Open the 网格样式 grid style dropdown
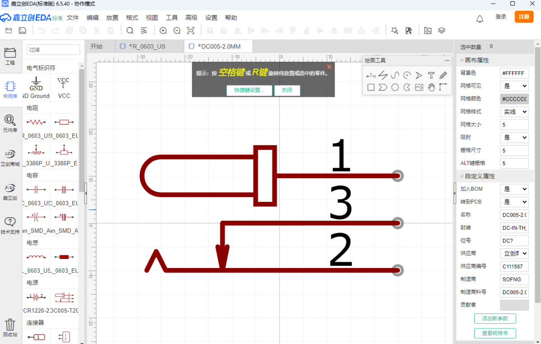The height and width of the screenshot is (344, 541). click(x=514, y=112)
